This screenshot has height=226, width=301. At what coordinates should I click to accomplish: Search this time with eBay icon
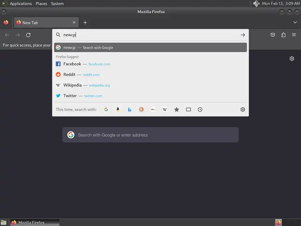[x=153, y=109]
